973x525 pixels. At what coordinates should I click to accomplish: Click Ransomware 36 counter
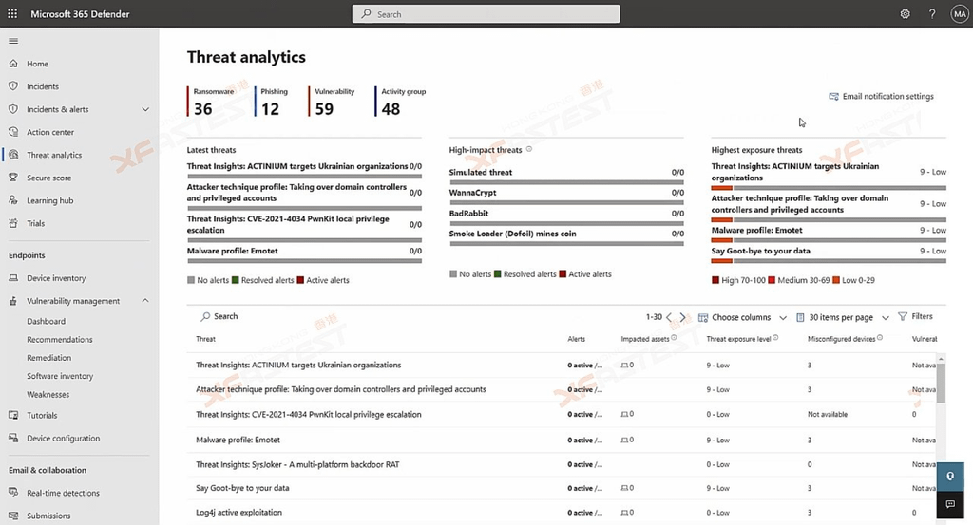[212, 102]
